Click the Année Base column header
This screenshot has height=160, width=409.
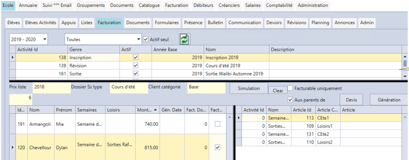click(x=177, y=49)
